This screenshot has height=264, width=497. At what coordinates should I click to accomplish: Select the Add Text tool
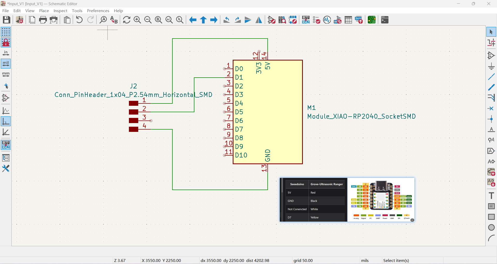coord(491,195)
